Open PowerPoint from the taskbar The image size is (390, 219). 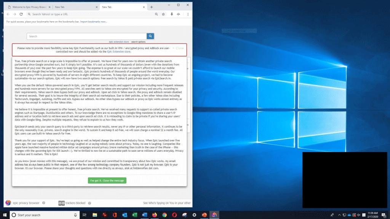[x=204, y=215]
